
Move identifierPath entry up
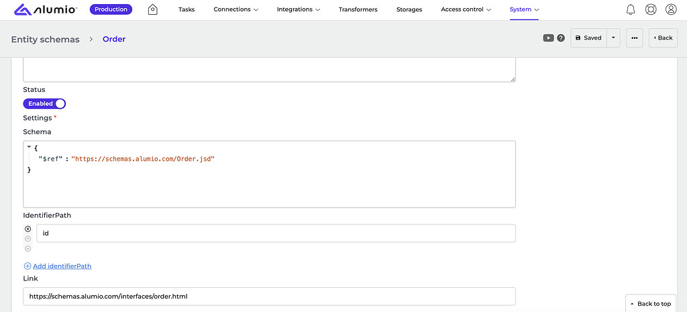(28, 238)
